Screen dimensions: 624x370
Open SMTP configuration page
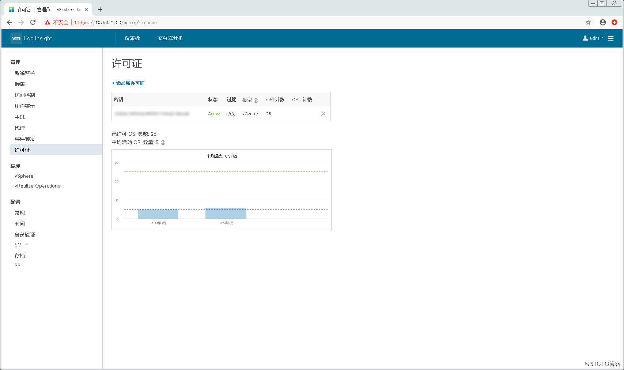coord(21,245)
